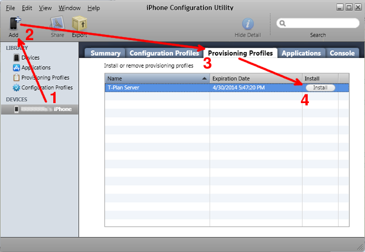Select Applications in the Library sidebar
This screenshot has height=252, width=365.
[x=37, y=68]
